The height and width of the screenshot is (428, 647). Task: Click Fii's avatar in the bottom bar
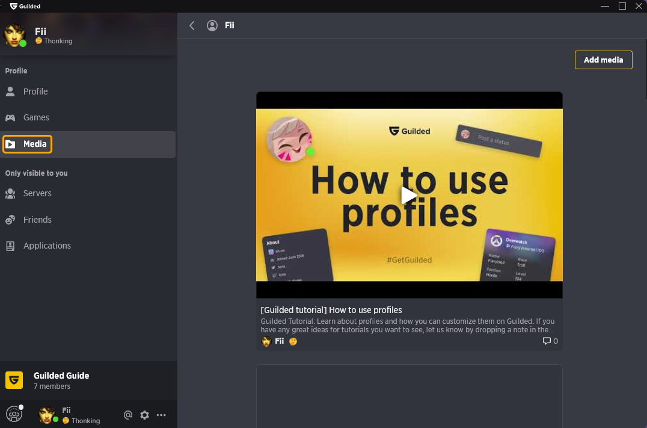pyautogui.click(x=47, y=415)
